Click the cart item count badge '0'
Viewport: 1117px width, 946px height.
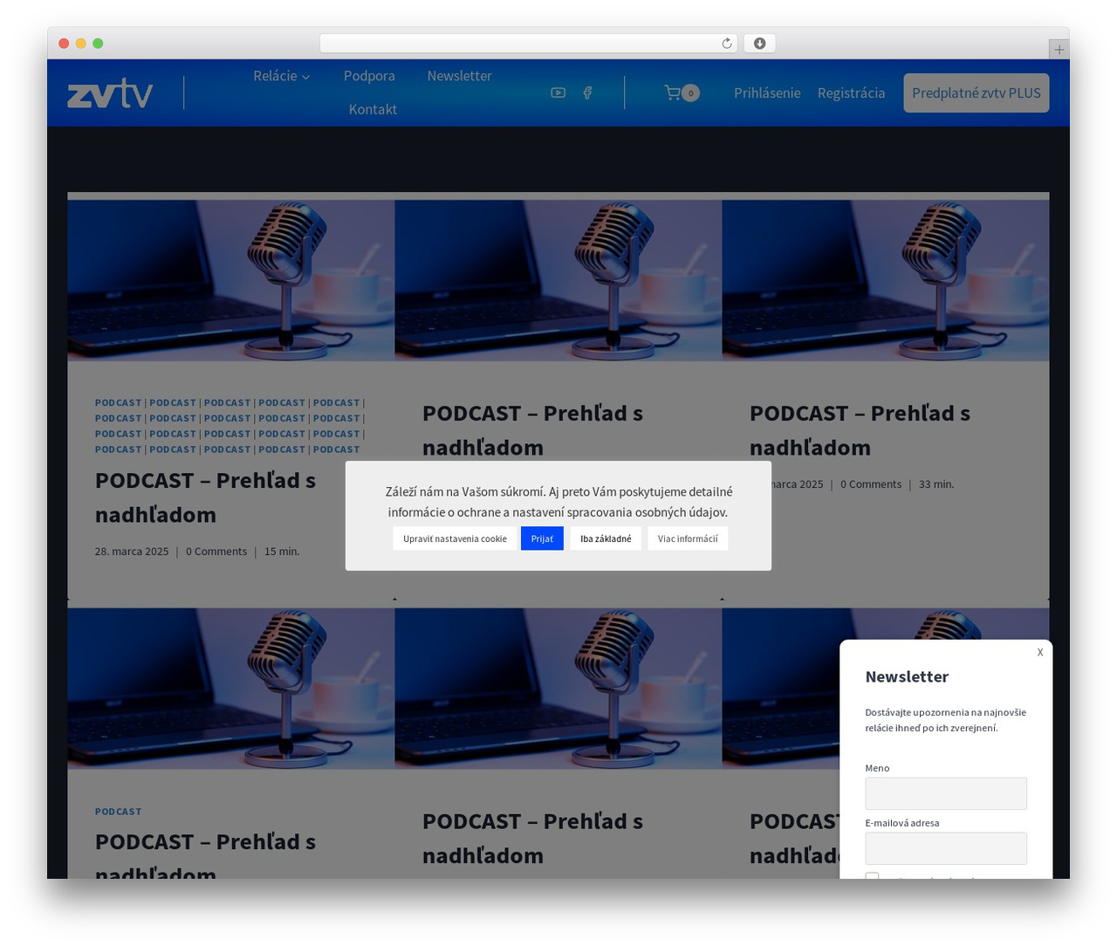tap(690, 93)
